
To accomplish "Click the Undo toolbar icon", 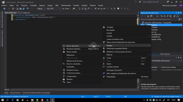I will [27, 9].
